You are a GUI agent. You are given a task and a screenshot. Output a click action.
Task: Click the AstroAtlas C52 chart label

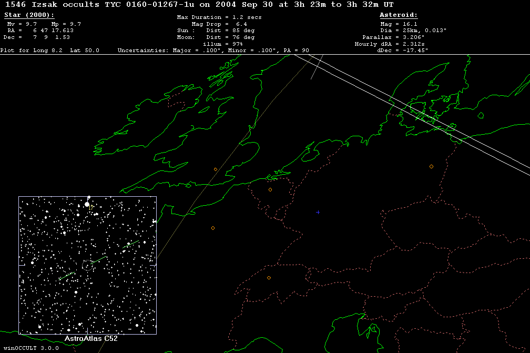click(x=90, y=338)
